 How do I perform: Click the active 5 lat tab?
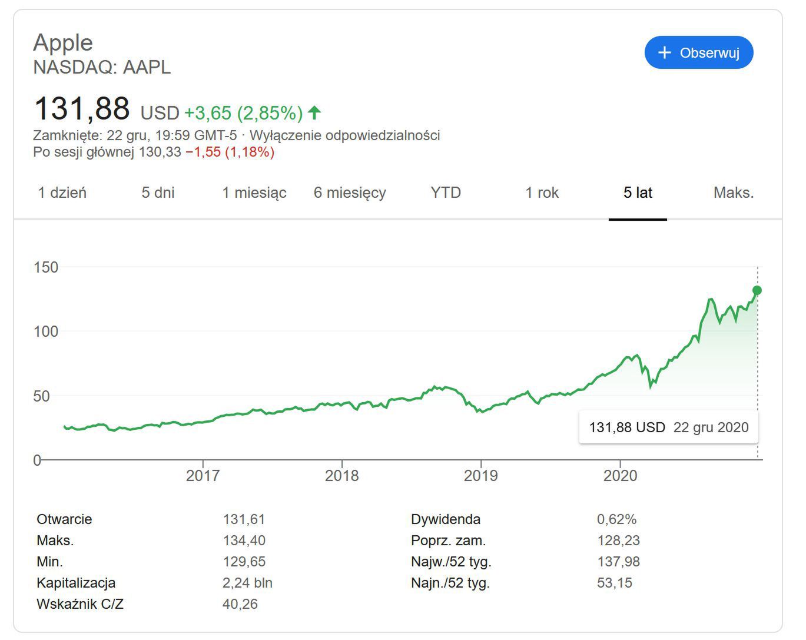click(638, 193)
